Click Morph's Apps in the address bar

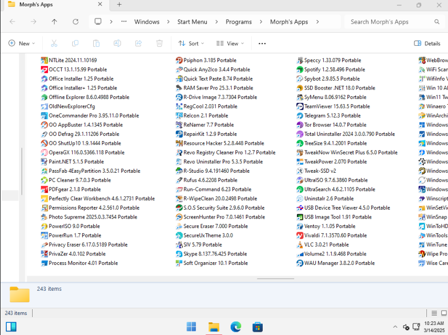tap(289, 22)
